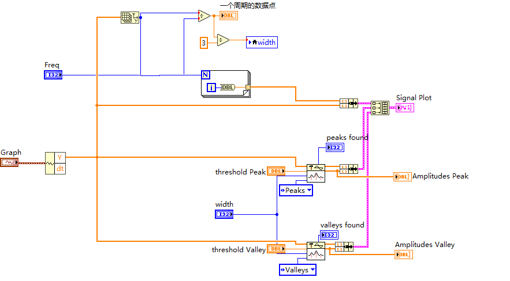Click the dt output of waveform components
Image resolution: width=510 pixels, height=281 pixels.
(x=60, y=169)
